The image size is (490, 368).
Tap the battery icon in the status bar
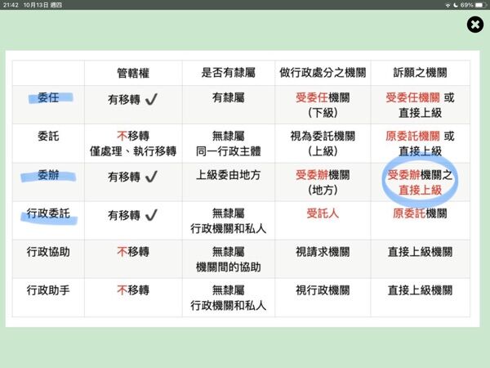479,5
